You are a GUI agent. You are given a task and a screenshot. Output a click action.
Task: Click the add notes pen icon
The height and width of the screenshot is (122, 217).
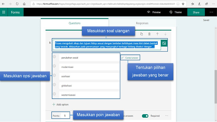coord(199,4)
